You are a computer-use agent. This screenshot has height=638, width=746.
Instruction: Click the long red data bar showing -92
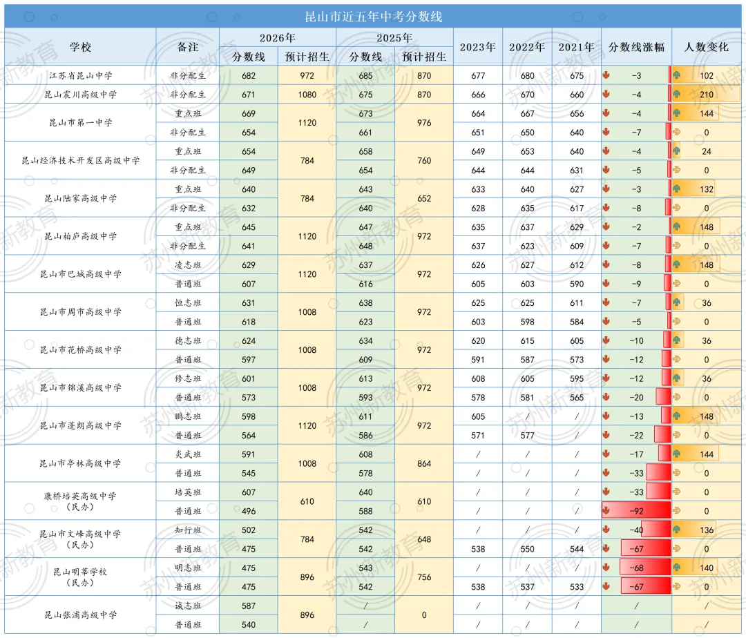(x=637, y=510)
